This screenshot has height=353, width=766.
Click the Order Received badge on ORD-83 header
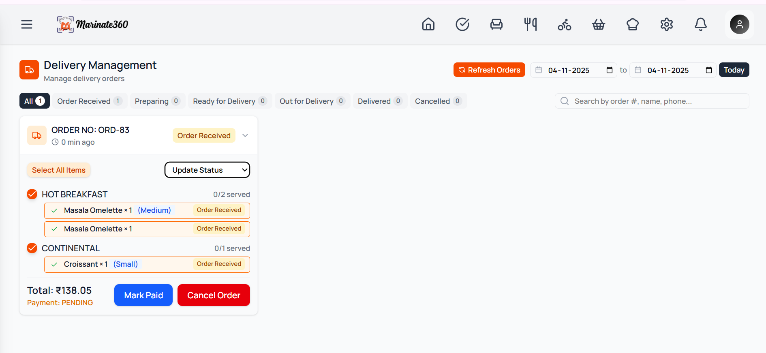click(x=204, y=135)
